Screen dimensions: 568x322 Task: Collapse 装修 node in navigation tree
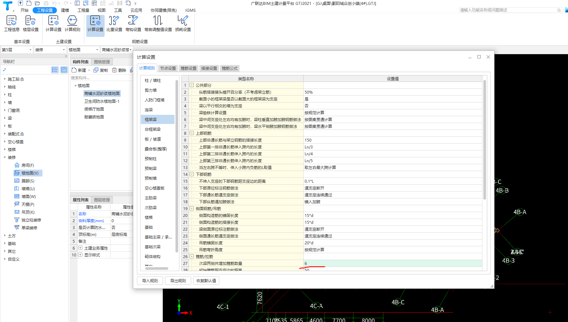[x=5, y=157]
